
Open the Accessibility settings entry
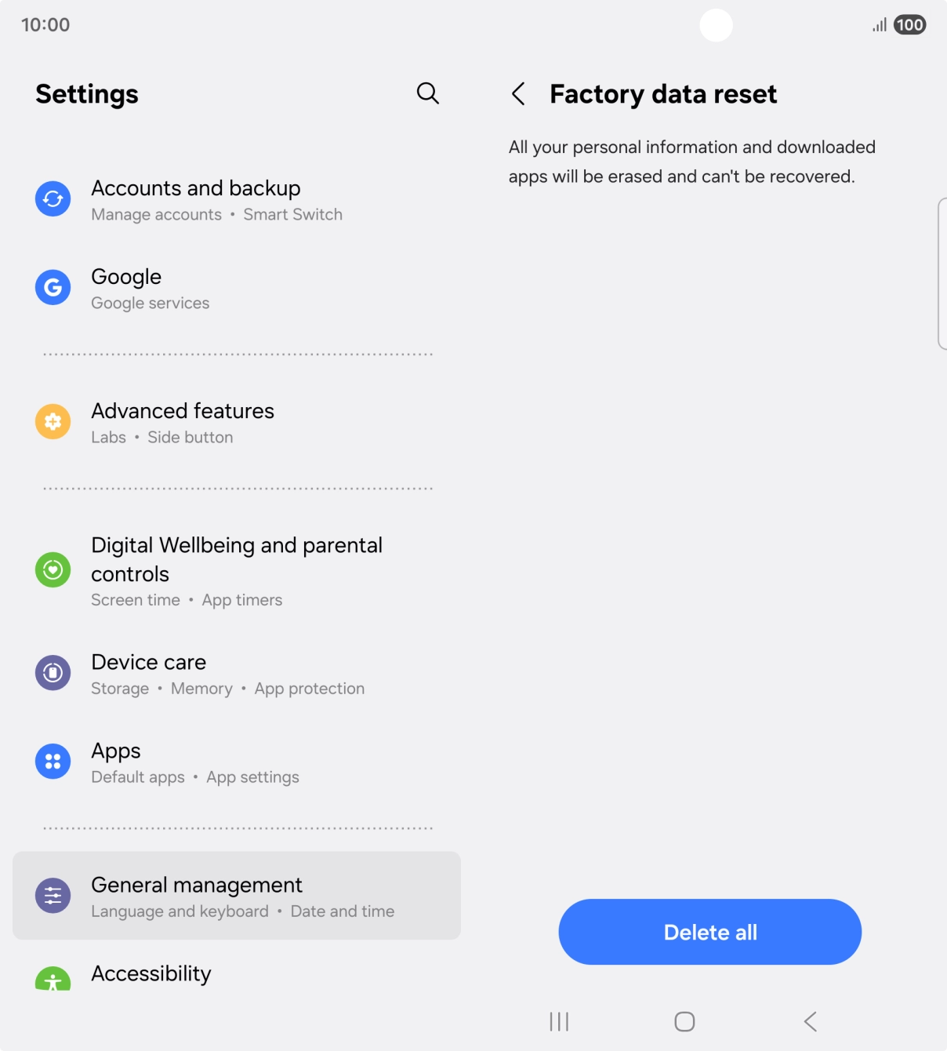point(151,973)
